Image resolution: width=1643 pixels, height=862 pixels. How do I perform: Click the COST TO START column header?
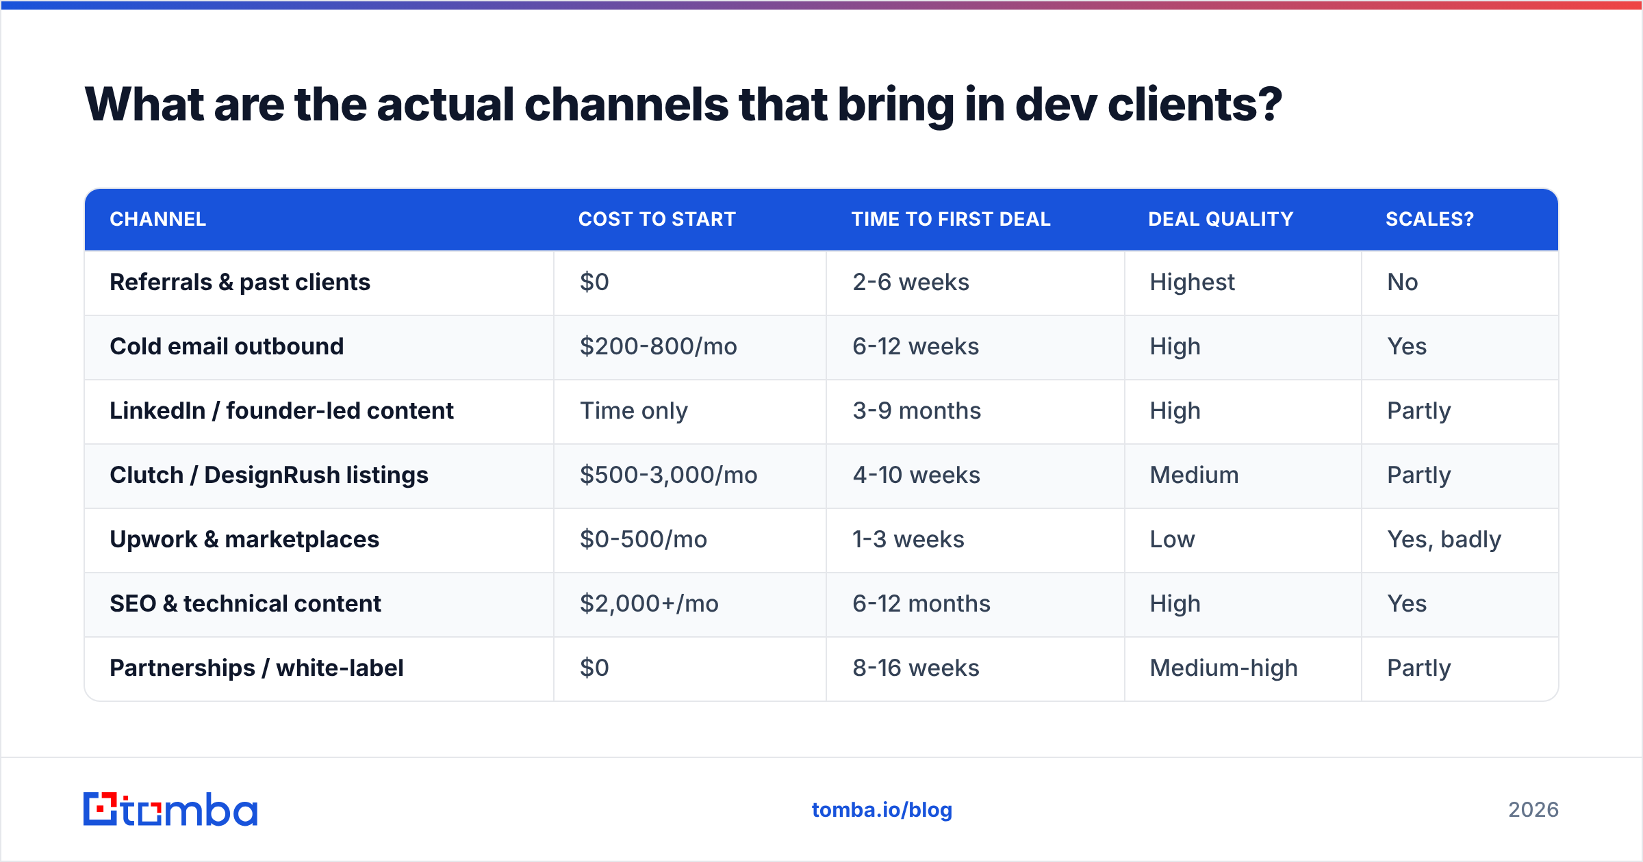point(657,219)
